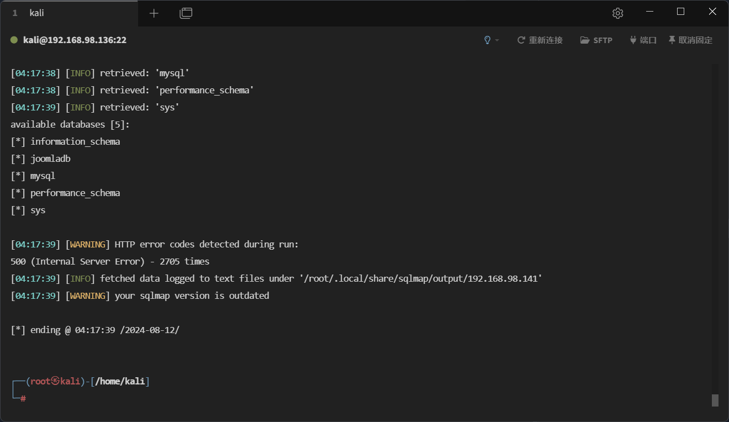Click 'your sqlmap version is outdated' warning
This screenshot has height=422, width=729.
click(x=192, y=296)
